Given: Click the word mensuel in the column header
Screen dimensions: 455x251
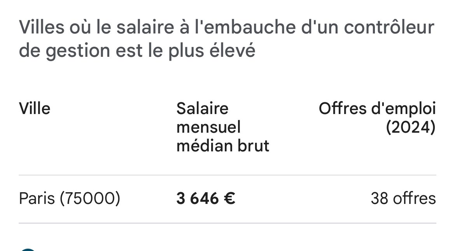Looking at the screenshot, I should (x=208, y=127).
